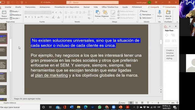Toggle the bulleted list button

[x=66, y=13]
